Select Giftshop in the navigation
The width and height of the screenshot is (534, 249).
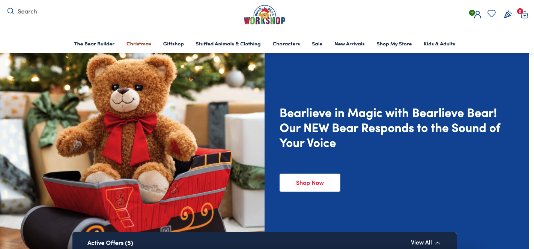173,44
